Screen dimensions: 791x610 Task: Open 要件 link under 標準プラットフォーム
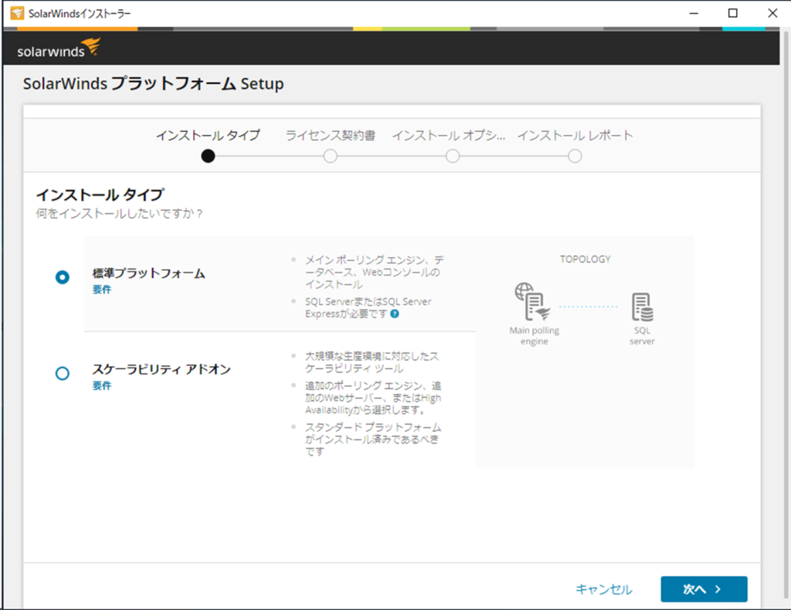pos(102,290)
